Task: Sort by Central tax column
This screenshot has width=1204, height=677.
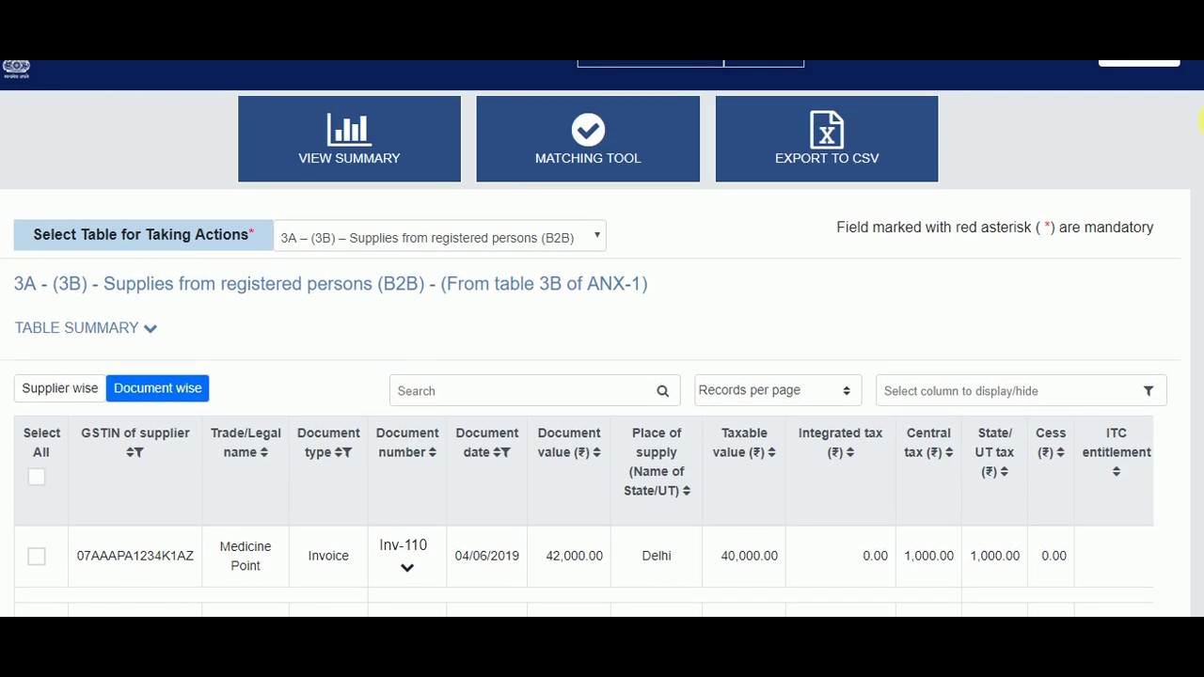Action: click(x=949, y=452)
